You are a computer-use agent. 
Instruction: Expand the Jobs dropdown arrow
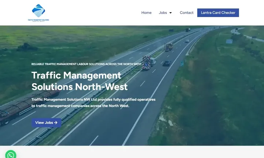tap(170, 13)
